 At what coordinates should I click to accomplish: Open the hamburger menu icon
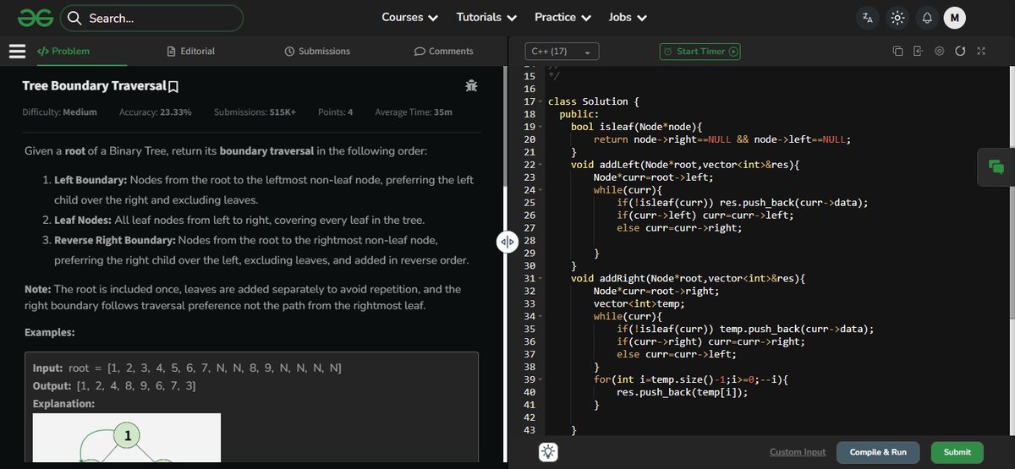18,52
